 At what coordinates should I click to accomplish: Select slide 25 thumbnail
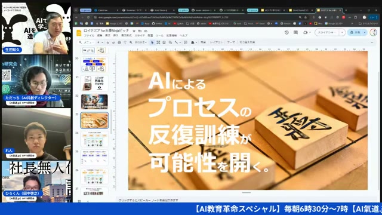click(x=94, y=158)
